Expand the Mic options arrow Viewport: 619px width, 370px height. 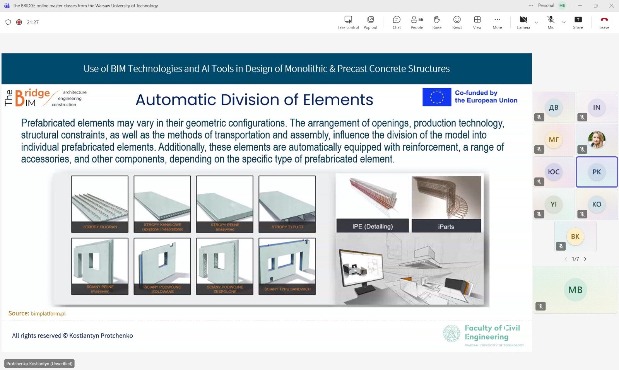coord(564,22)
